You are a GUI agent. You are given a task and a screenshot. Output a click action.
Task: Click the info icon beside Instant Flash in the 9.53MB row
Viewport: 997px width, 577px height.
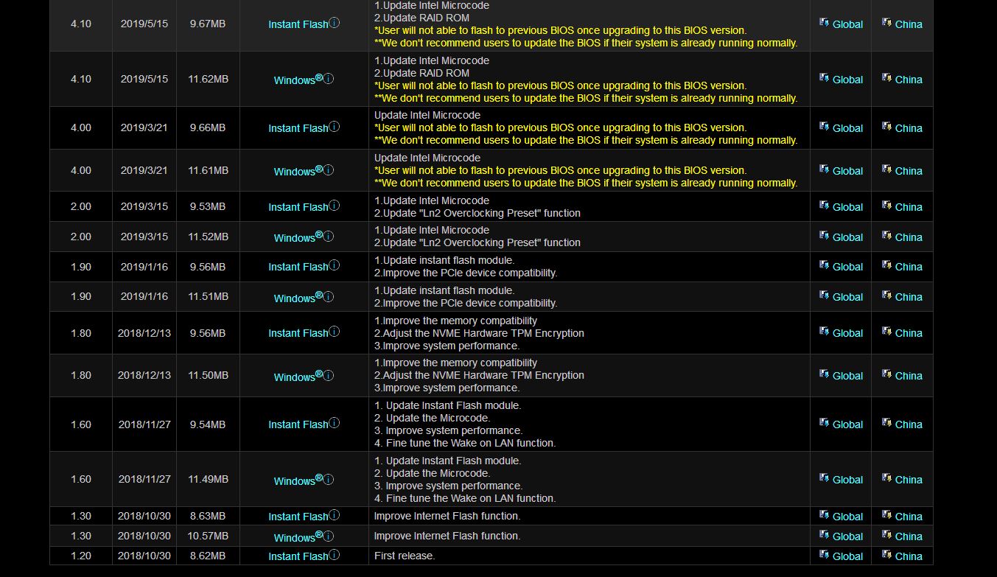(x=335, y=206)
